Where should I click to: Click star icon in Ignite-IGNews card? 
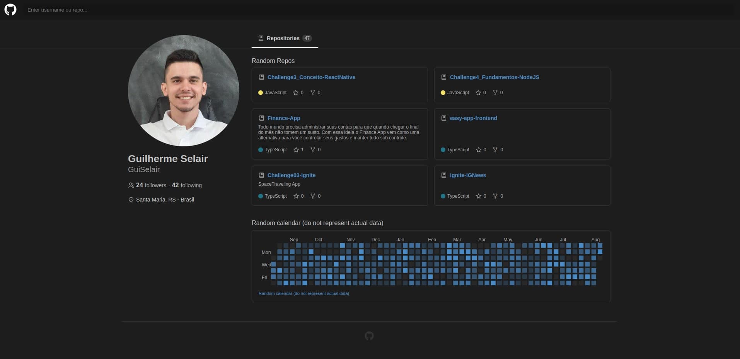479,196
